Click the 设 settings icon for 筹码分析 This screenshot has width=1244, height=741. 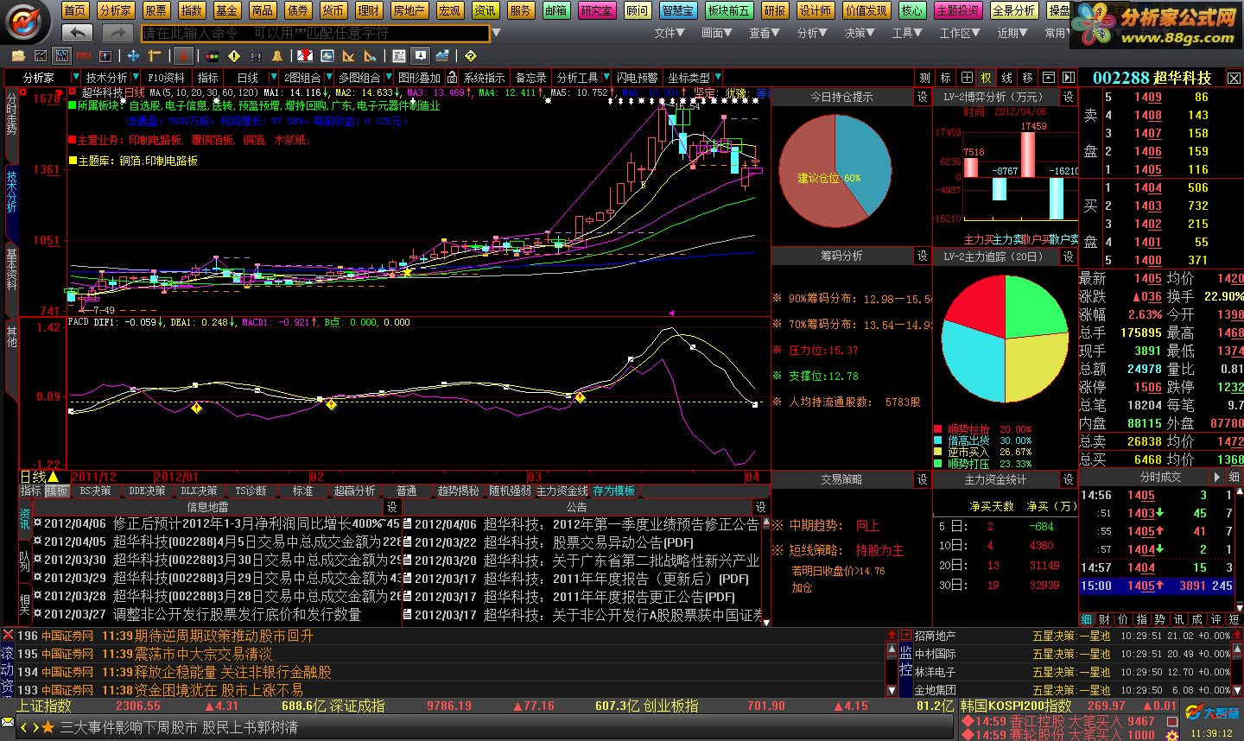point(922,256)
